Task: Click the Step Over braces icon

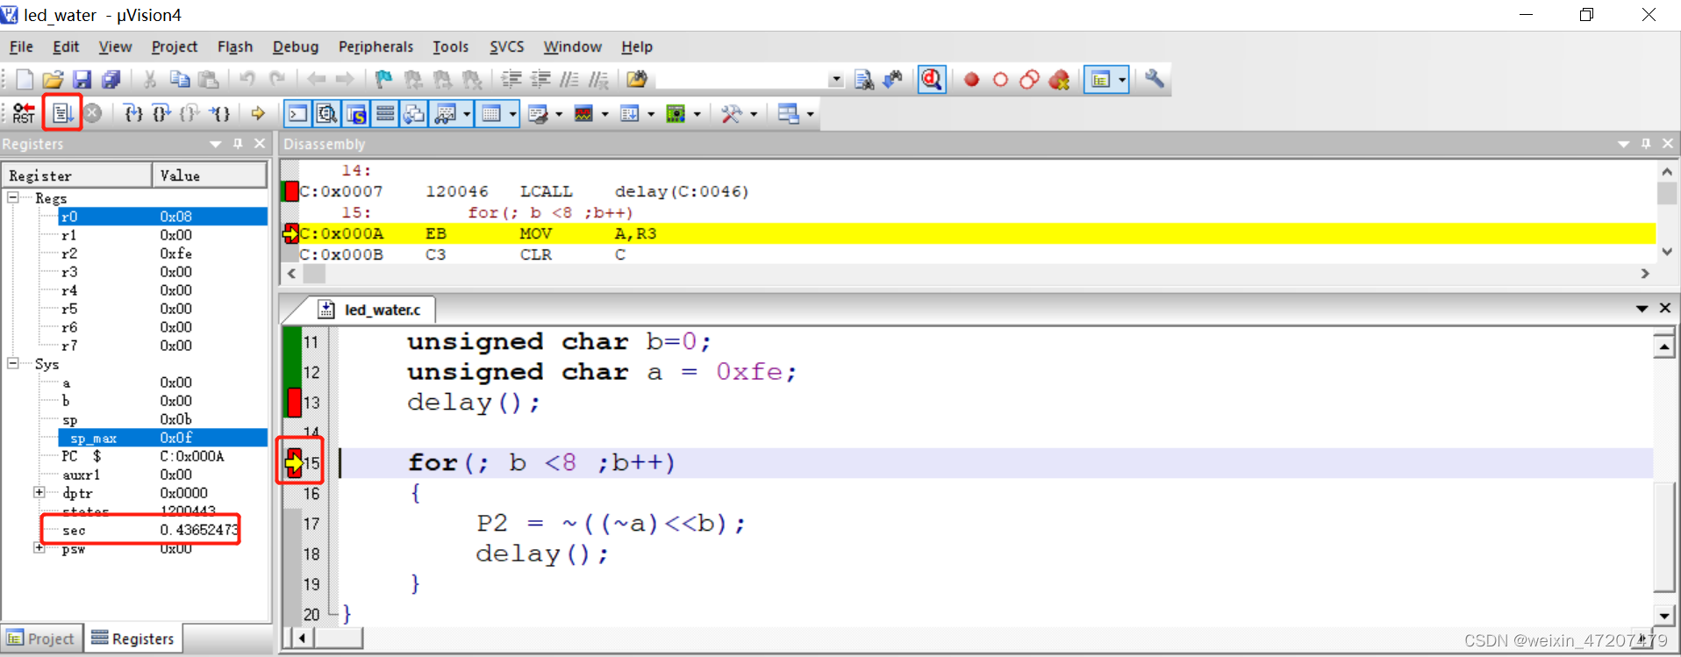Action: (161, 113)
